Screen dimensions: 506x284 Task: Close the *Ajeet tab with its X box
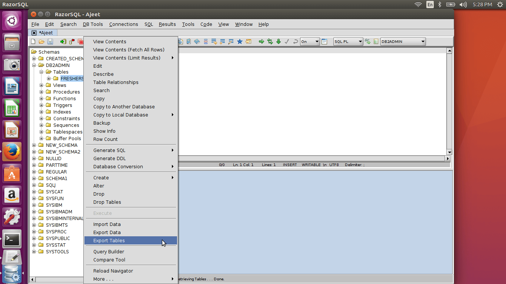pyautogui.click(x=34, y=33)
